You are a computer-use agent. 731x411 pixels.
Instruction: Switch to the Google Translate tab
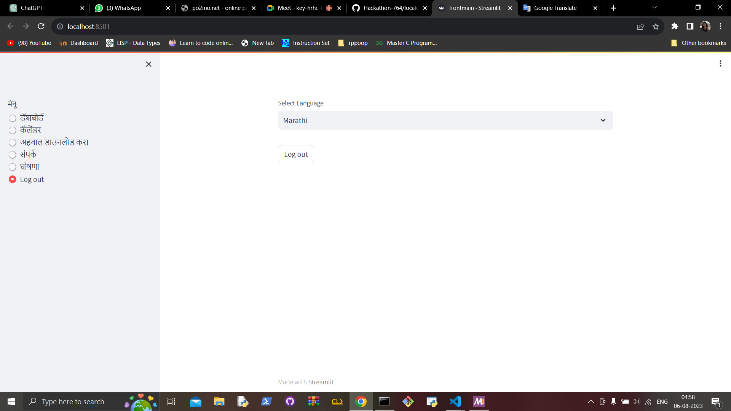[x=555, y=8]
